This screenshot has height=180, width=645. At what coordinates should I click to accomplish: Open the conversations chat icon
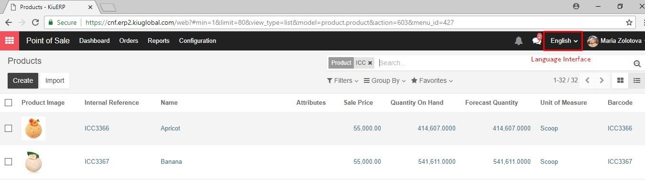[x=536, y=40]
